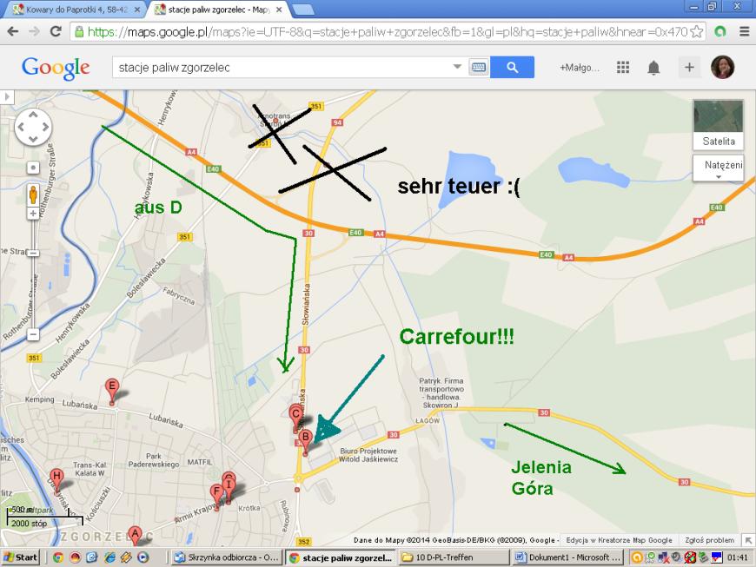Image resolution: width=756 pixels, height=567 pixels.
Task: Click the map pan compass control
Action: [33, 128]
